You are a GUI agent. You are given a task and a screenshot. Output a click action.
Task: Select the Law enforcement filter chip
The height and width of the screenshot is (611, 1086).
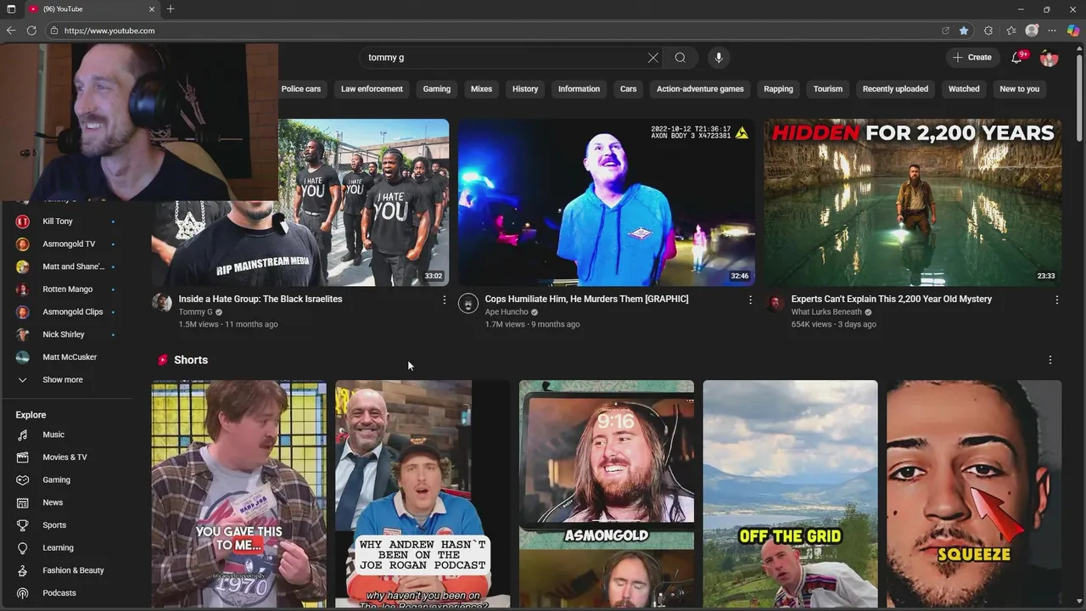tap(372, 89)
